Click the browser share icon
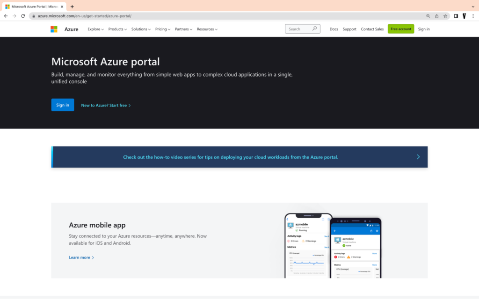The height and width of the screenshot is (299, 479). pos(437,16)
